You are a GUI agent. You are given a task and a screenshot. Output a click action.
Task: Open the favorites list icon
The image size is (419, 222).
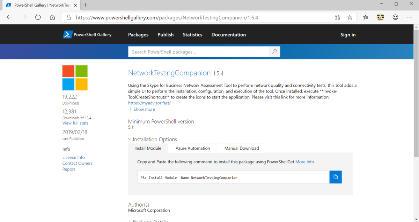(x=366, y=17)
